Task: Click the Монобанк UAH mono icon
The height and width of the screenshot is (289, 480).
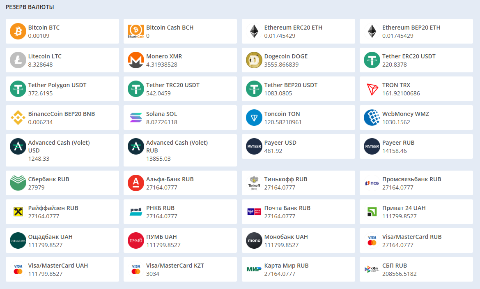Action: 254,240
